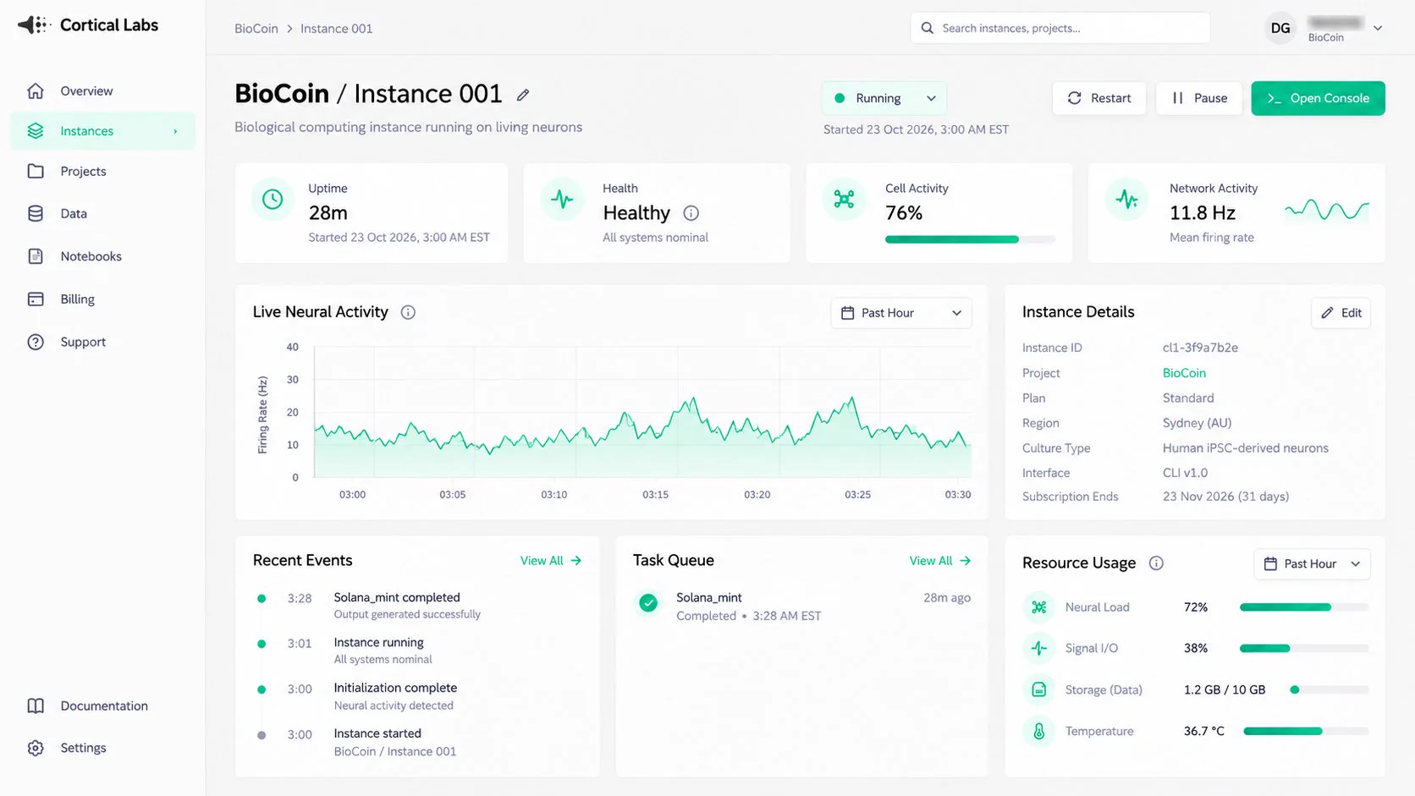Open the info icon next to Healthy
This screenshot has height=796, width=1415.
[x=691, y=213]
